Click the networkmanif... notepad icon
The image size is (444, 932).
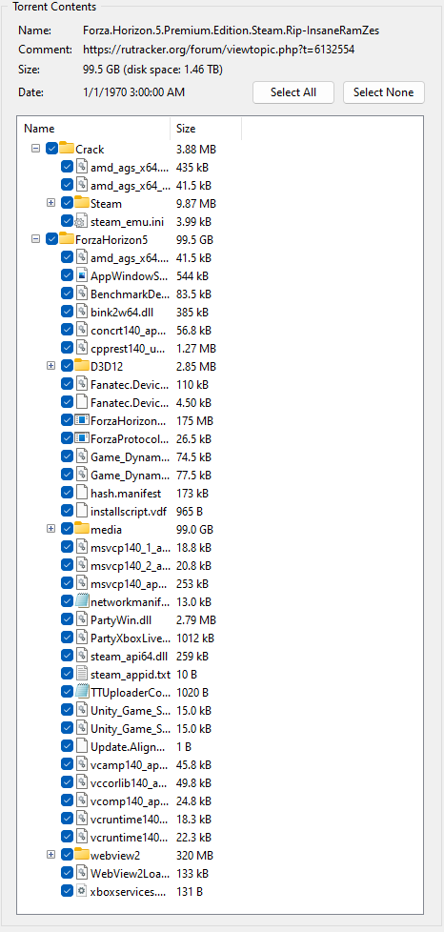tap(82, 601)
